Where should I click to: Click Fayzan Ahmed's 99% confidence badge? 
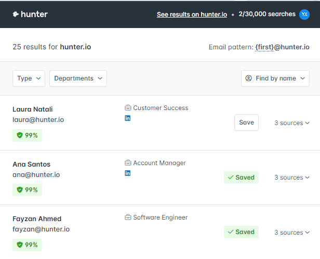tap(28, 244)
